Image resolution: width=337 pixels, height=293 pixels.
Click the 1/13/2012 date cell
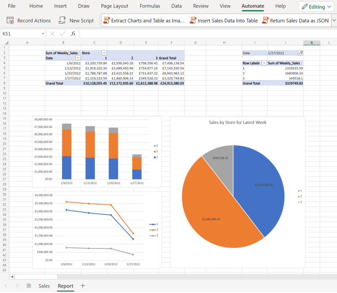pos(63,68)
